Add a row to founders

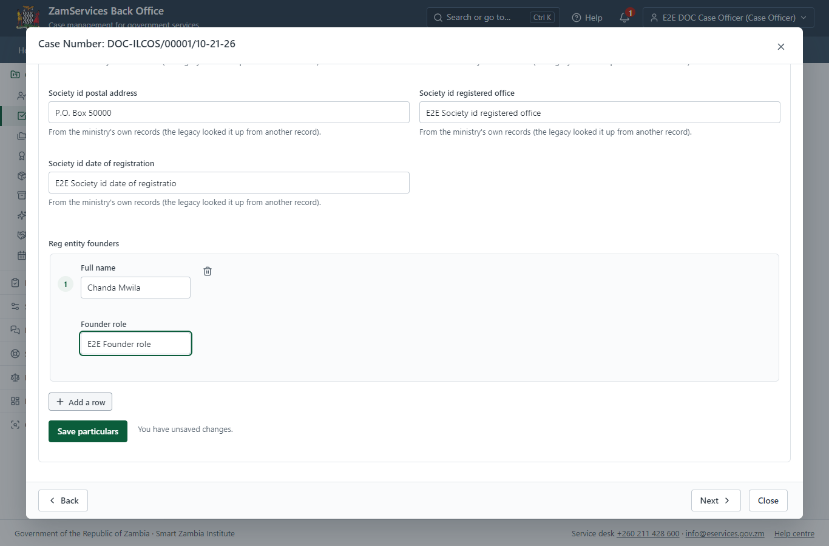[x=80, y=402]
